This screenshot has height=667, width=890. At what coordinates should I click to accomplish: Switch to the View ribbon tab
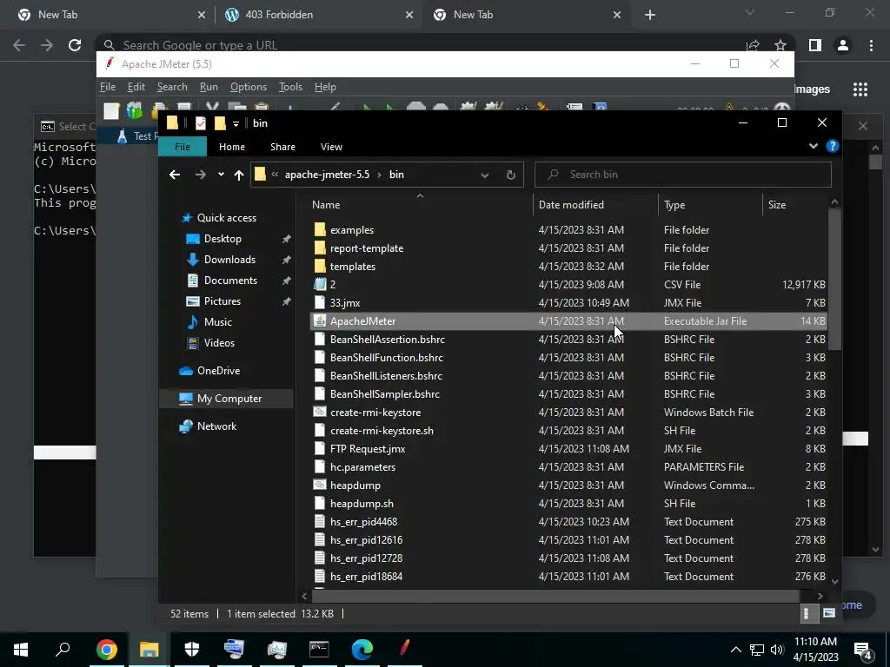(331, 147)
